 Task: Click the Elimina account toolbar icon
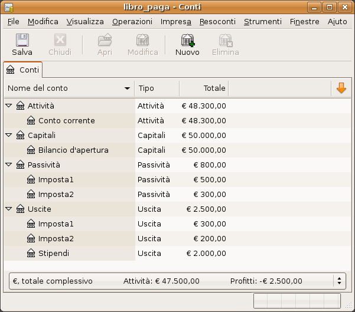coord(225,40)
